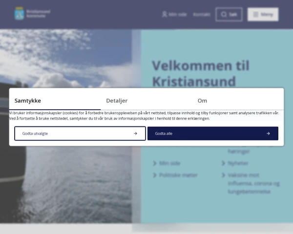Open Nyheter shortcut link

238,163
